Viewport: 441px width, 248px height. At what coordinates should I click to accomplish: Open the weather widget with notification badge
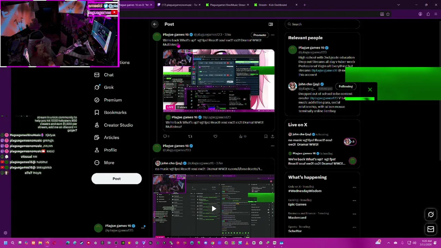379,242
